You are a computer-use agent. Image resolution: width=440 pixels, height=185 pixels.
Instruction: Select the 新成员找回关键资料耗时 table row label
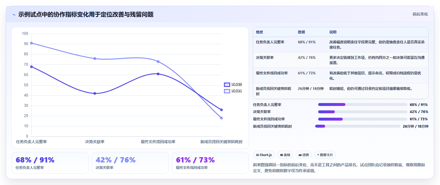tap(274, 91)
